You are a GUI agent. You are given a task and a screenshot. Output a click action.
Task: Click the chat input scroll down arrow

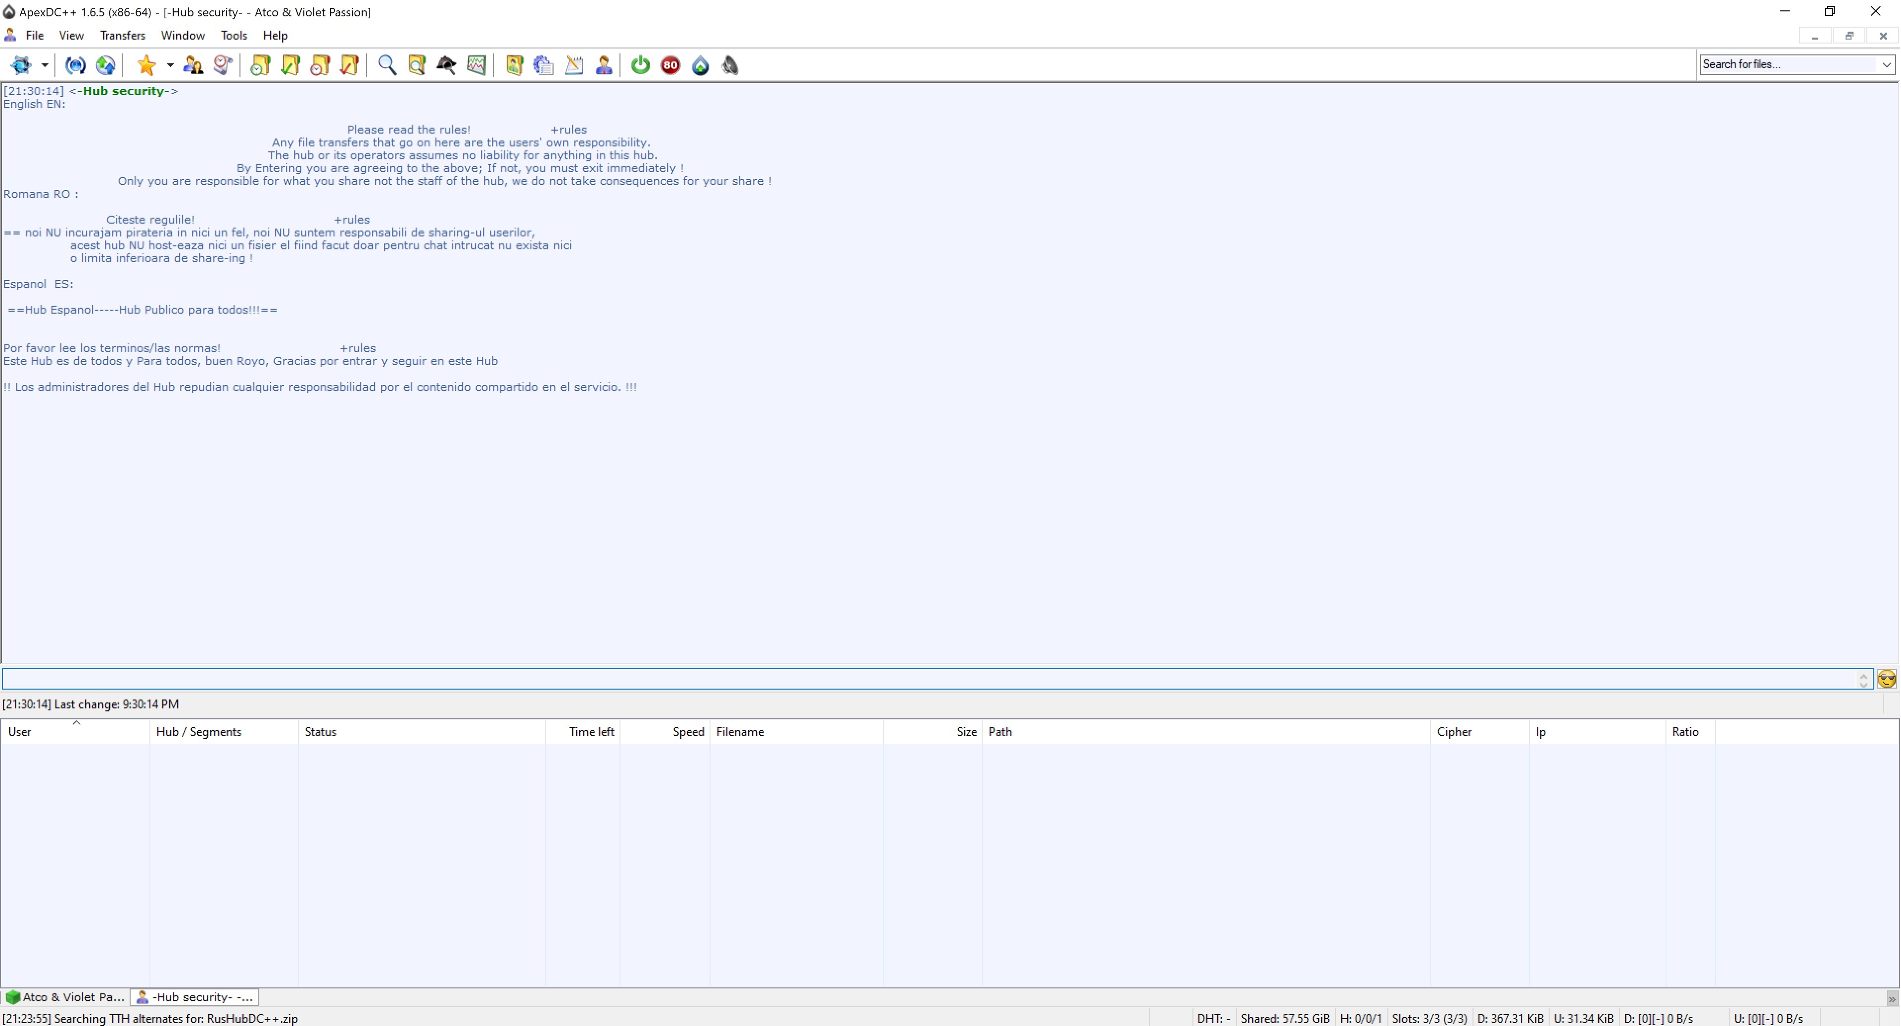1864,685
